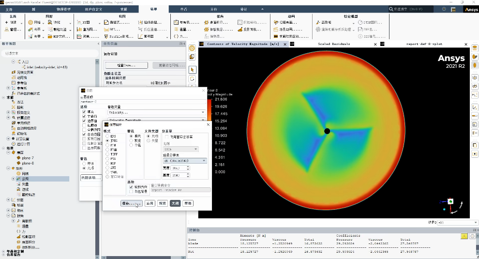Expand the 云图 contours tree node

point(13,179)
